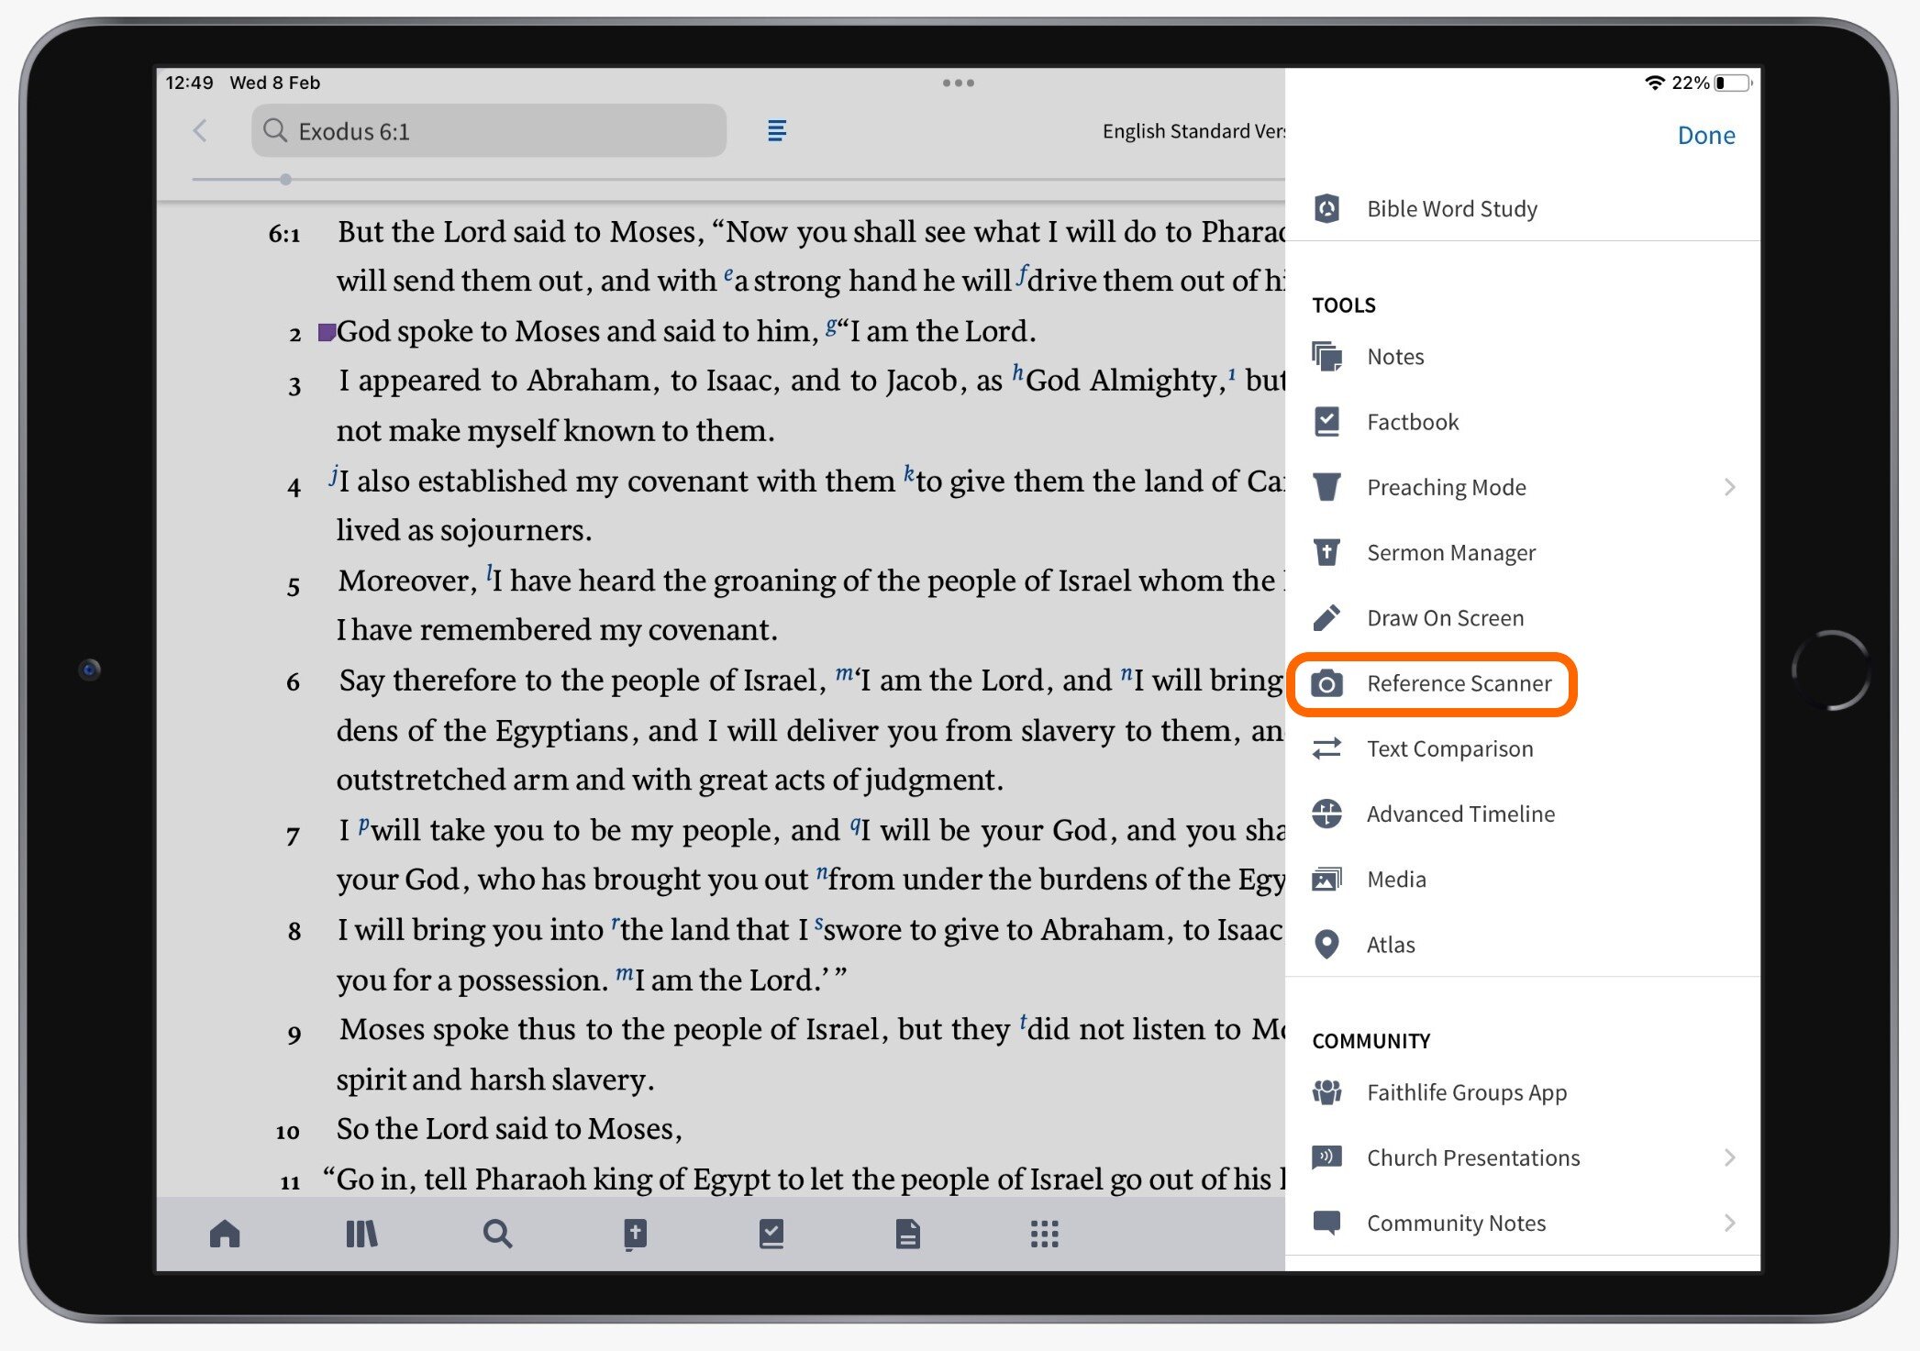Open cross-reference t in verse 9
The image size is (1920, 1351).
(1022, 1022)
